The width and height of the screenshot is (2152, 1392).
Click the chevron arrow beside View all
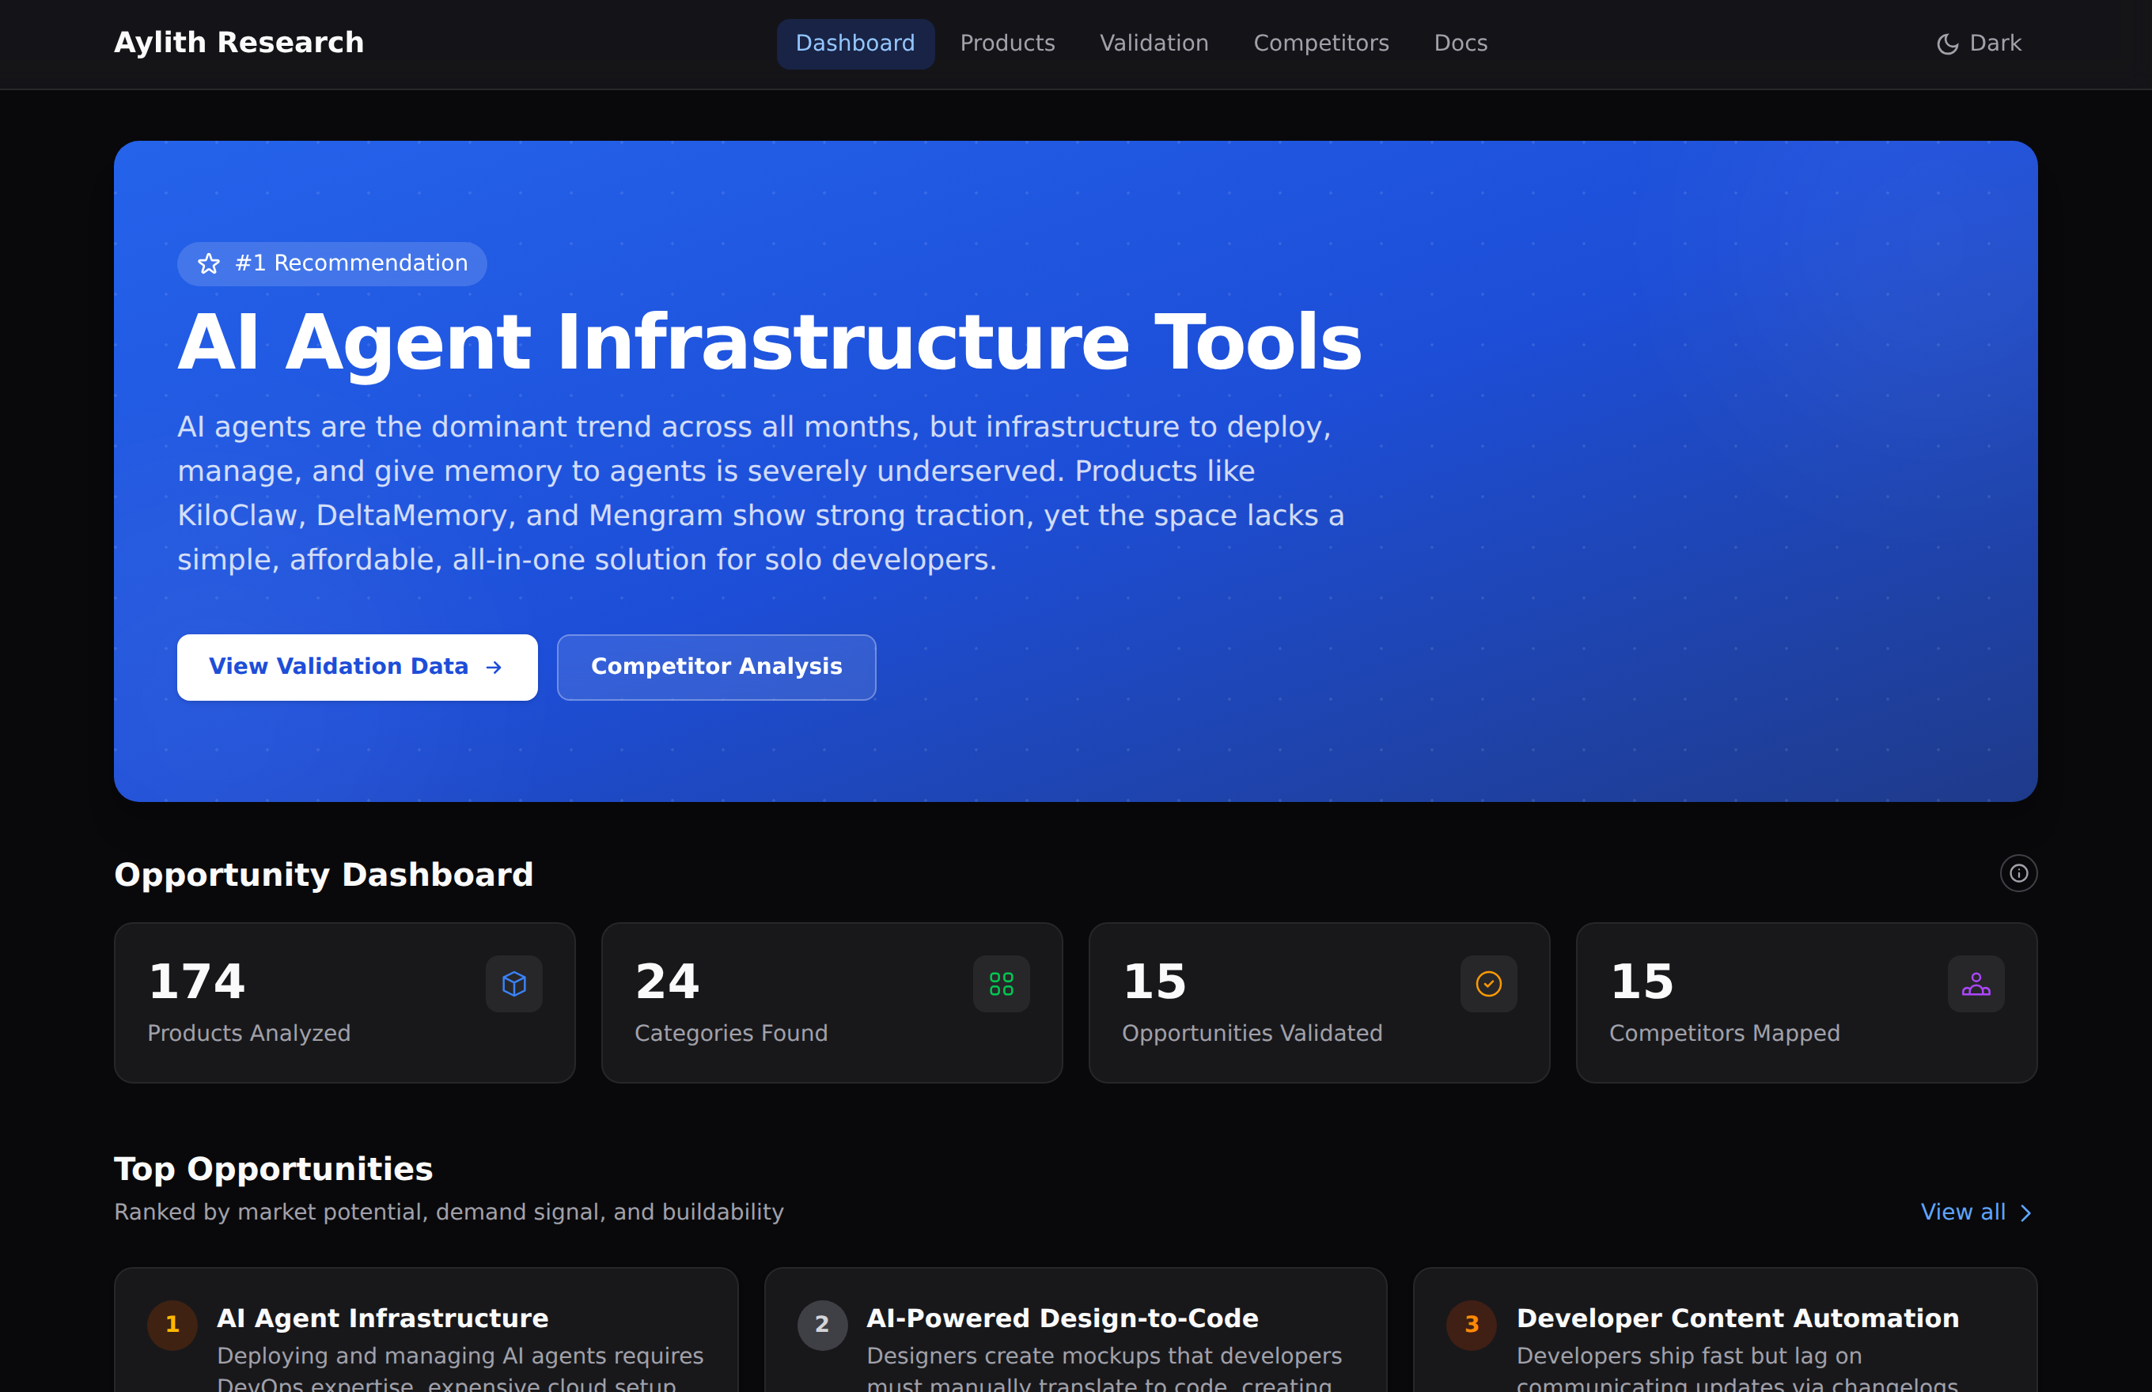click(2025, 1213)
